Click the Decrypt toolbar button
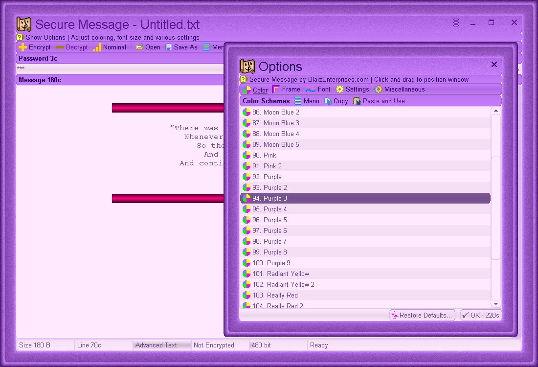This screenshot has height=367, width=538. tap(72, 47)
